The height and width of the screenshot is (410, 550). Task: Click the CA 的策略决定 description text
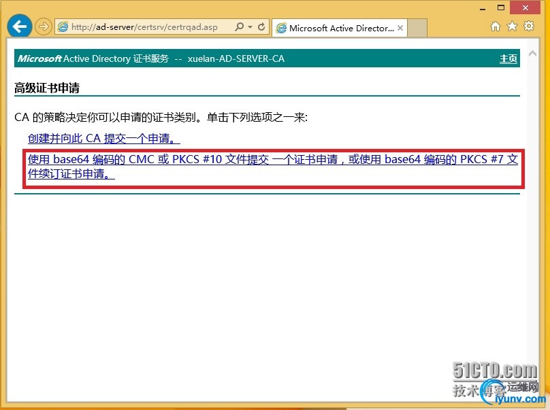(161, 117)
